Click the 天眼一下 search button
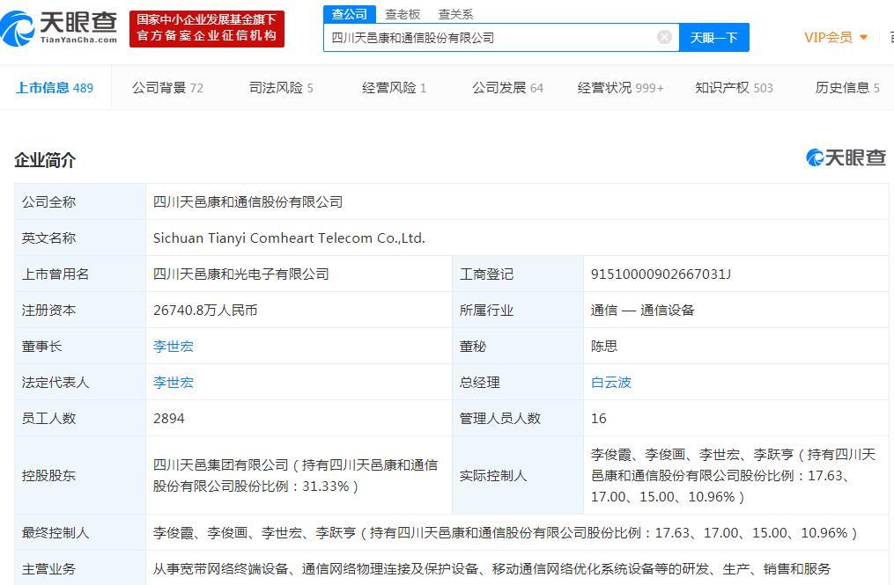 [713, 38]
